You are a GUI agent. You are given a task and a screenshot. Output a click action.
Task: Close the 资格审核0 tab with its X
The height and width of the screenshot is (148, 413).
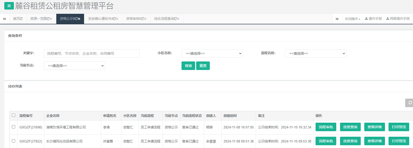[x=145, y=19]
